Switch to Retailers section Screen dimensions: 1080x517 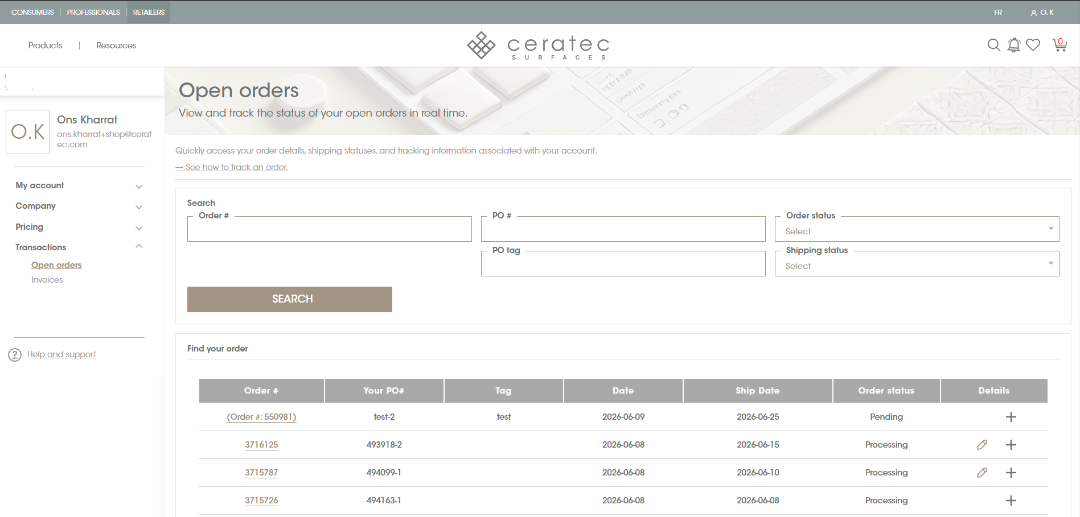(149, 13)
